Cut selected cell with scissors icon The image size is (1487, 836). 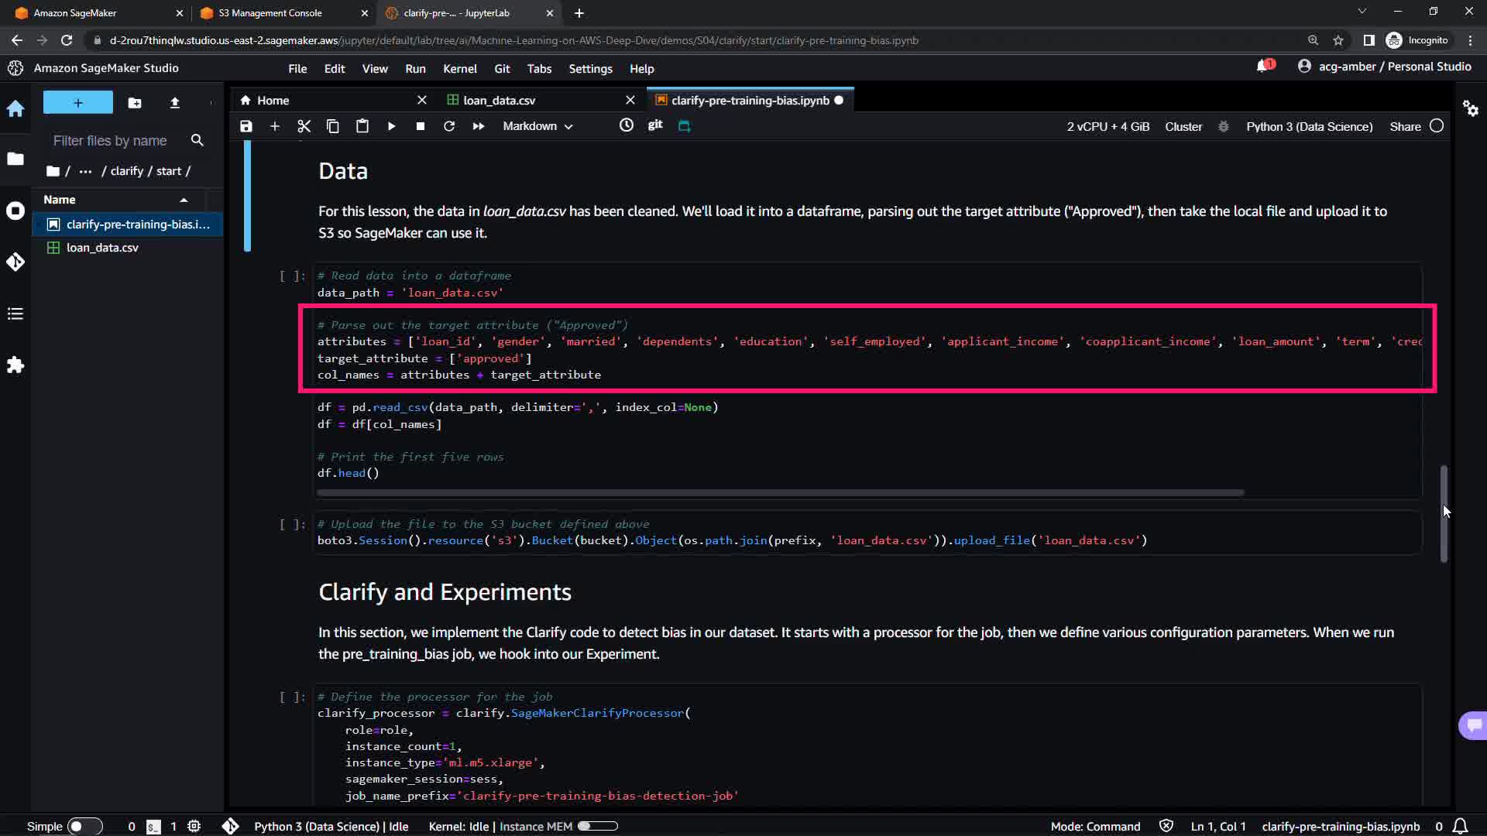[x=304, y=126]
